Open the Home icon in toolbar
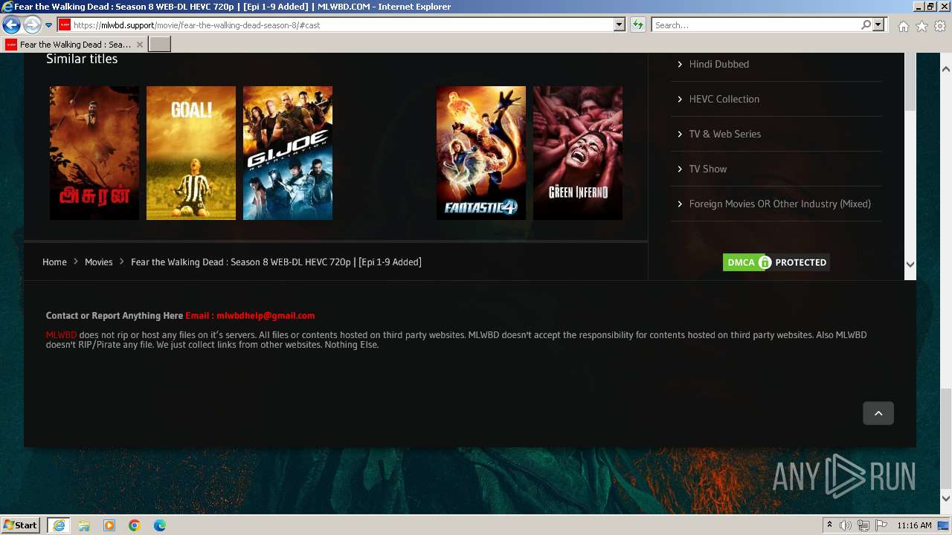952x535 pixels. point(903,26)
